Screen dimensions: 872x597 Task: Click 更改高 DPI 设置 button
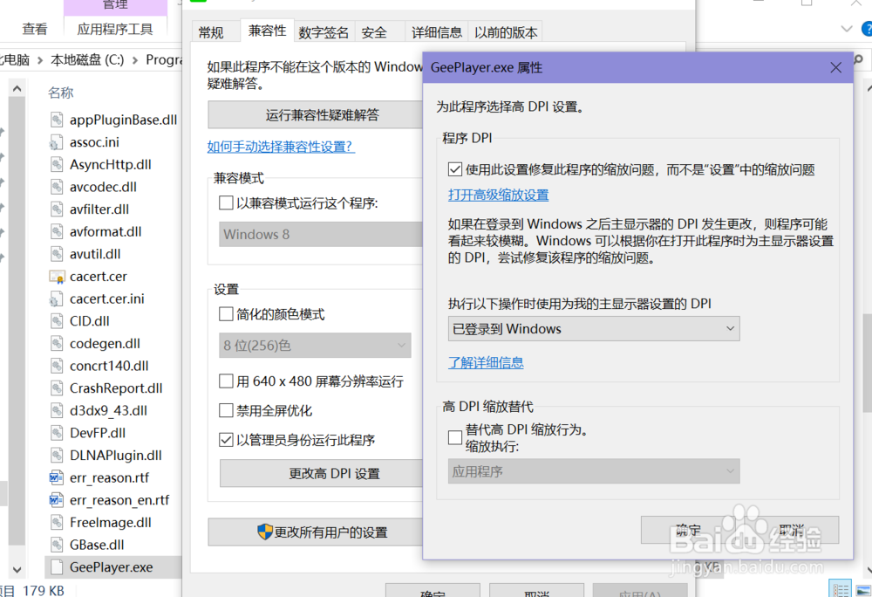[322, 473]
